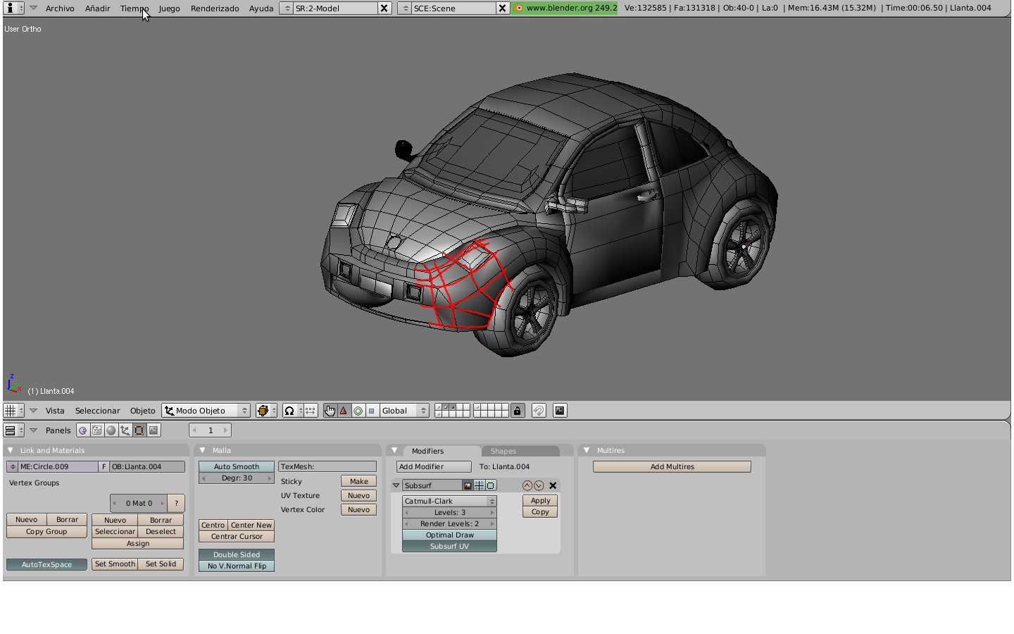Toggle Subsurf modifier in interactive display
The width and height of the screenshot is (1014, 634).
(480, 485)
